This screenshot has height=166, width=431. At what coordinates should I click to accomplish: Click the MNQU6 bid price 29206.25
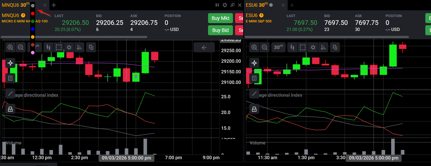tap(110, 22)
